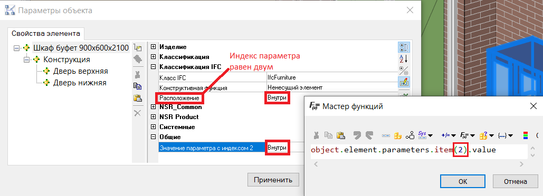Collapse the Общие group

(154, 137)
